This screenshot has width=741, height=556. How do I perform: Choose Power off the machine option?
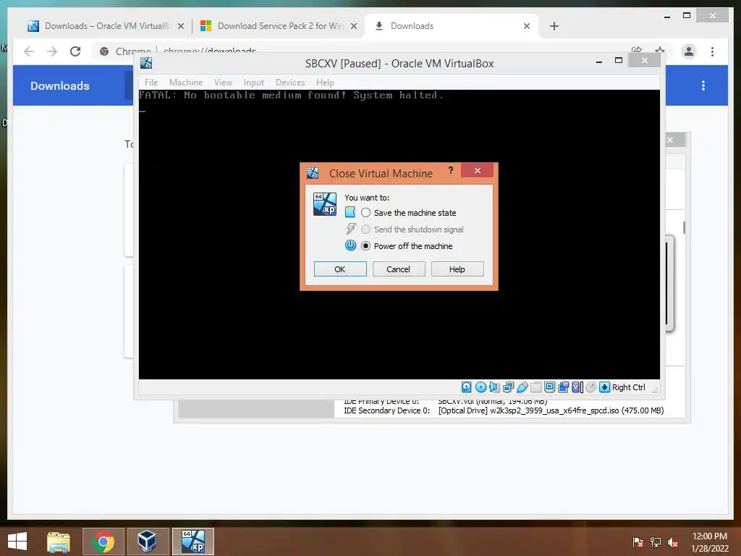coord(365,246)
